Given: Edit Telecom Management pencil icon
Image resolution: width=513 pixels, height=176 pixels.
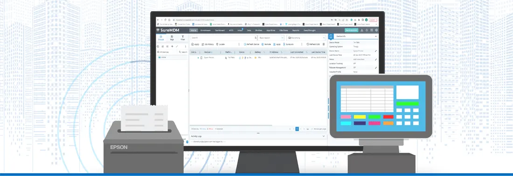Looking at the screenshot, I should 375,68.
